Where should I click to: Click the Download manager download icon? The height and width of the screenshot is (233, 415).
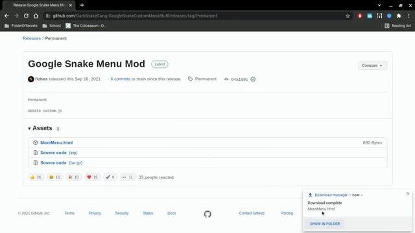pos(310,195)
